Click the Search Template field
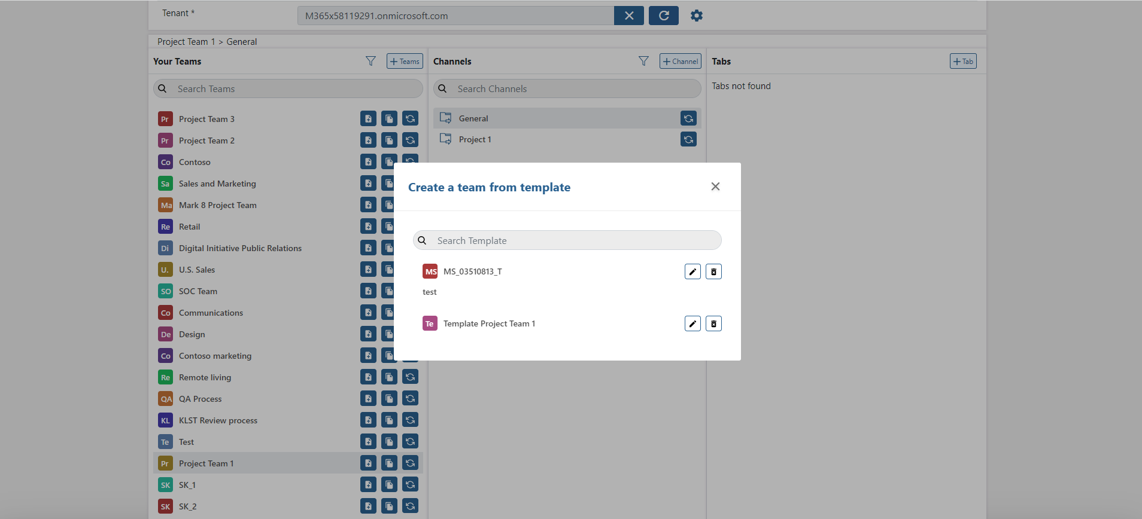This screenshot has height=519, width=1142. coord(567,240)
